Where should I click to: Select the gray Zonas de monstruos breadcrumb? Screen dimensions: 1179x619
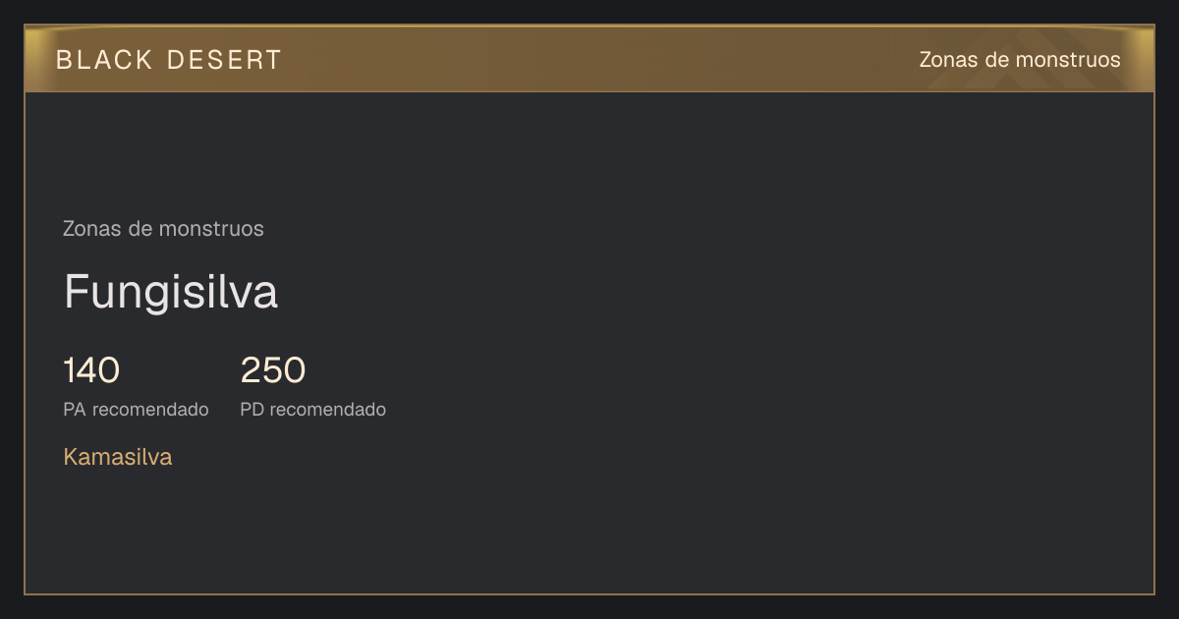click(163, 229)
